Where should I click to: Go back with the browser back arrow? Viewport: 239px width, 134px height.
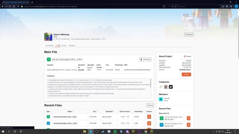[3, 6]
